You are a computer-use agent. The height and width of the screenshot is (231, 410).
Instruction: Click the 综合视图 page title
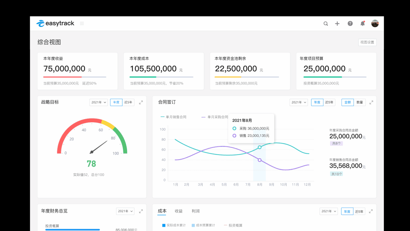pyautogui.click(x=49, y=42)
